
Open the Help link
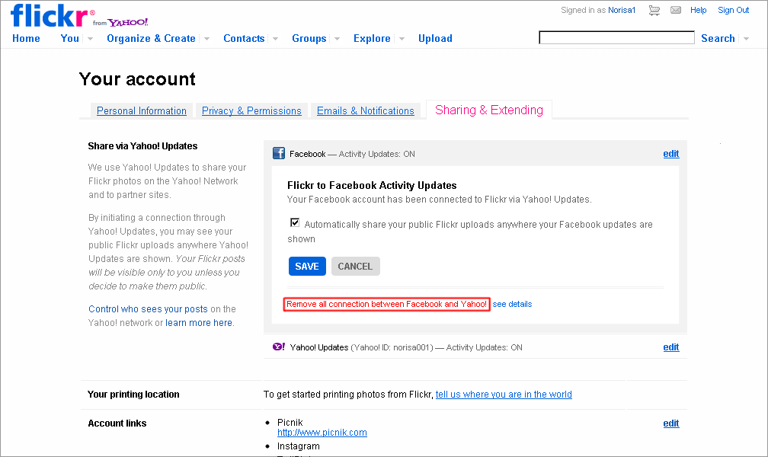tap(698, 10)
